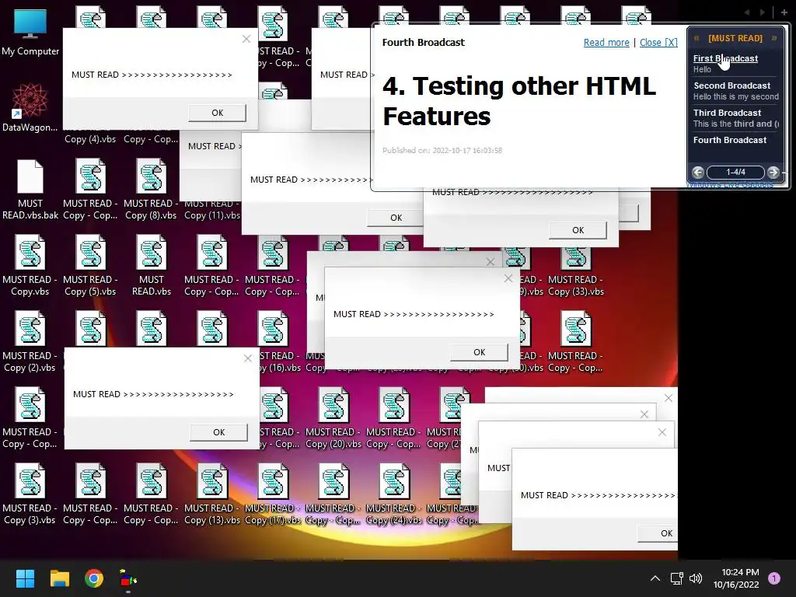Close the dialog next to My Computer
796x597 pixels.
(246, 39)
